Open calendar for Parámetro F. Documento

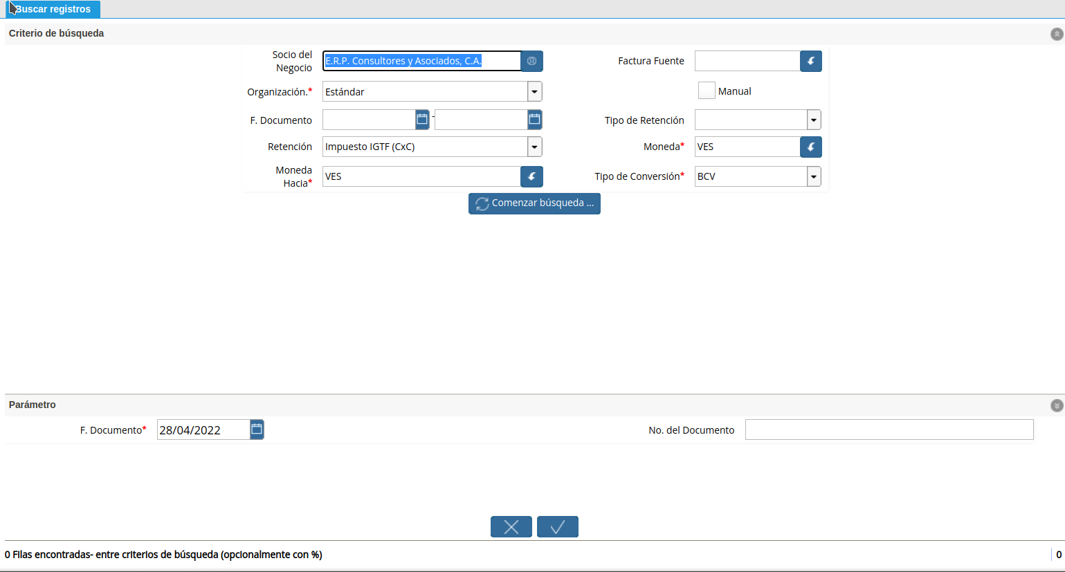pyautogui.click(x=257, y=430)
